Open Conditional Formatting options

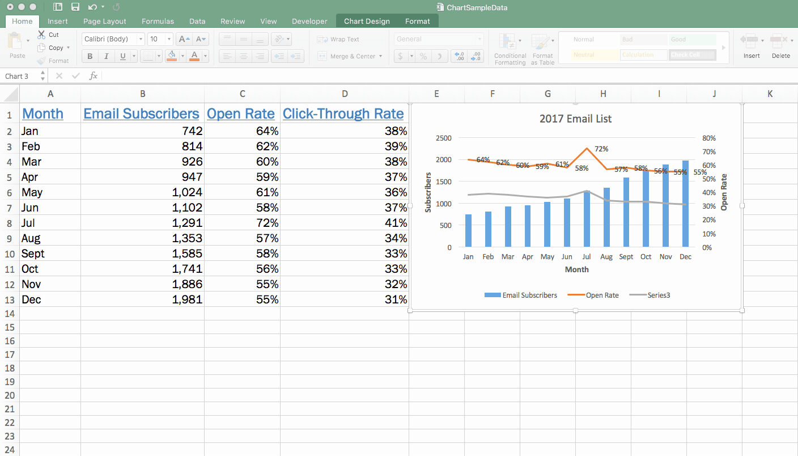(x=510, y=49)
